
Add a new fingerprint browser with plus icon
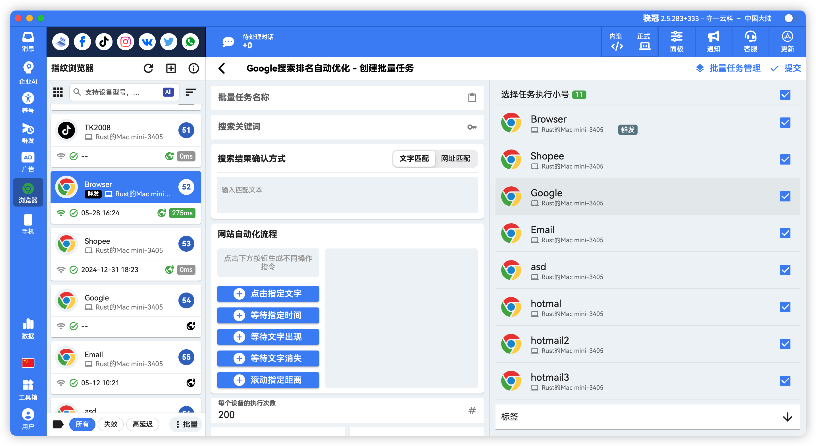click(171, 68)
